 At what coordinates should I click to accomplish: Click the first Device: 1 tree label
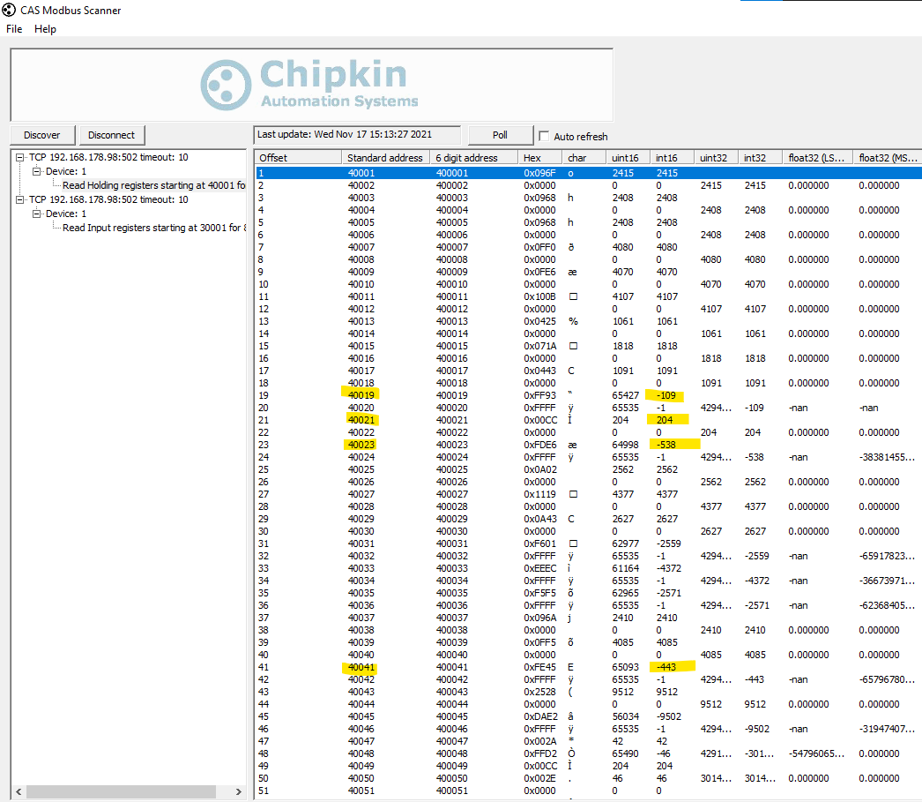tap(66, 171)
